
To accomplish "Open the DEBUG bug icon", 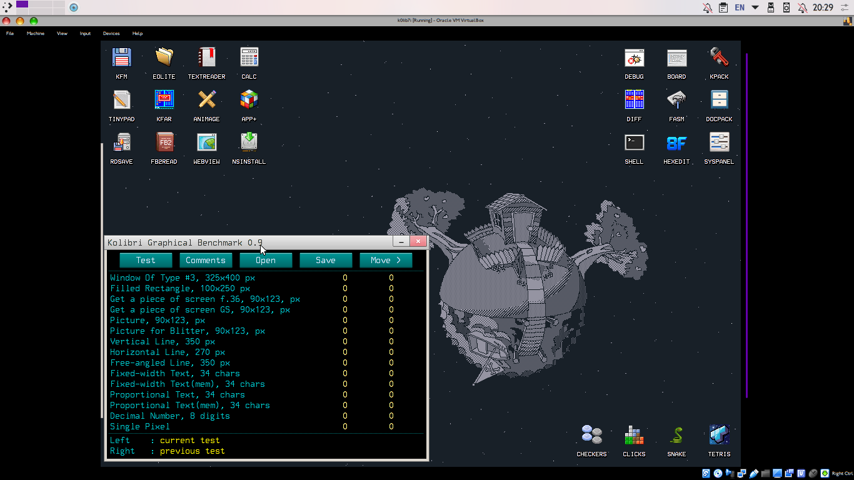I will pos(634,57).
